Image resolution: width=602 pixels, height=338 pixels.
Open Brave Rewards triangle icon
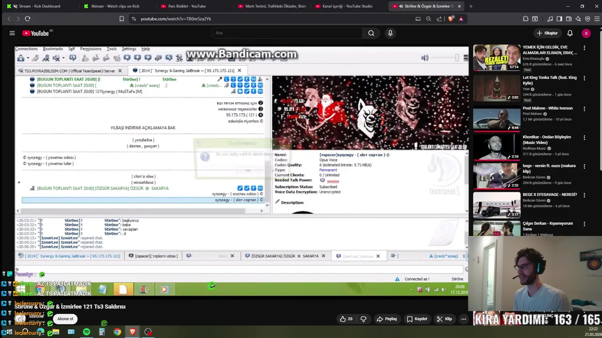(461, 19)
